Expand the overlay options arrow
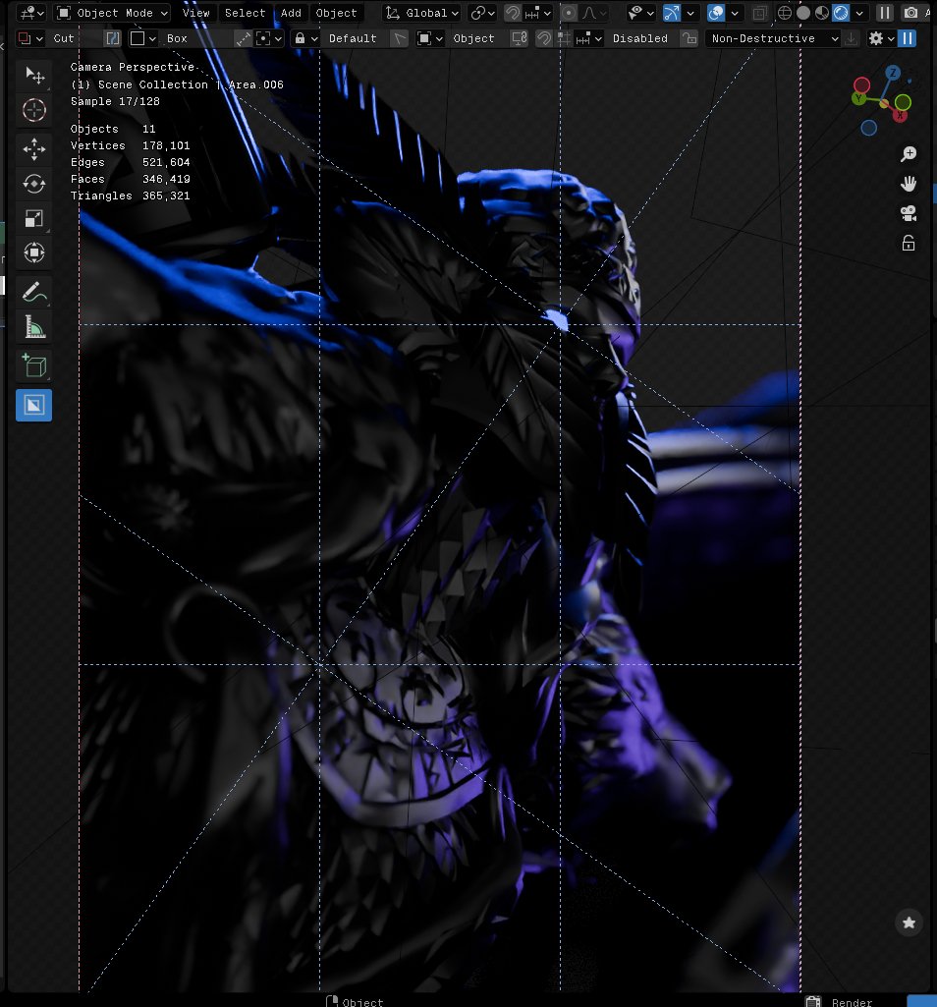 click(x=734, y=13)
